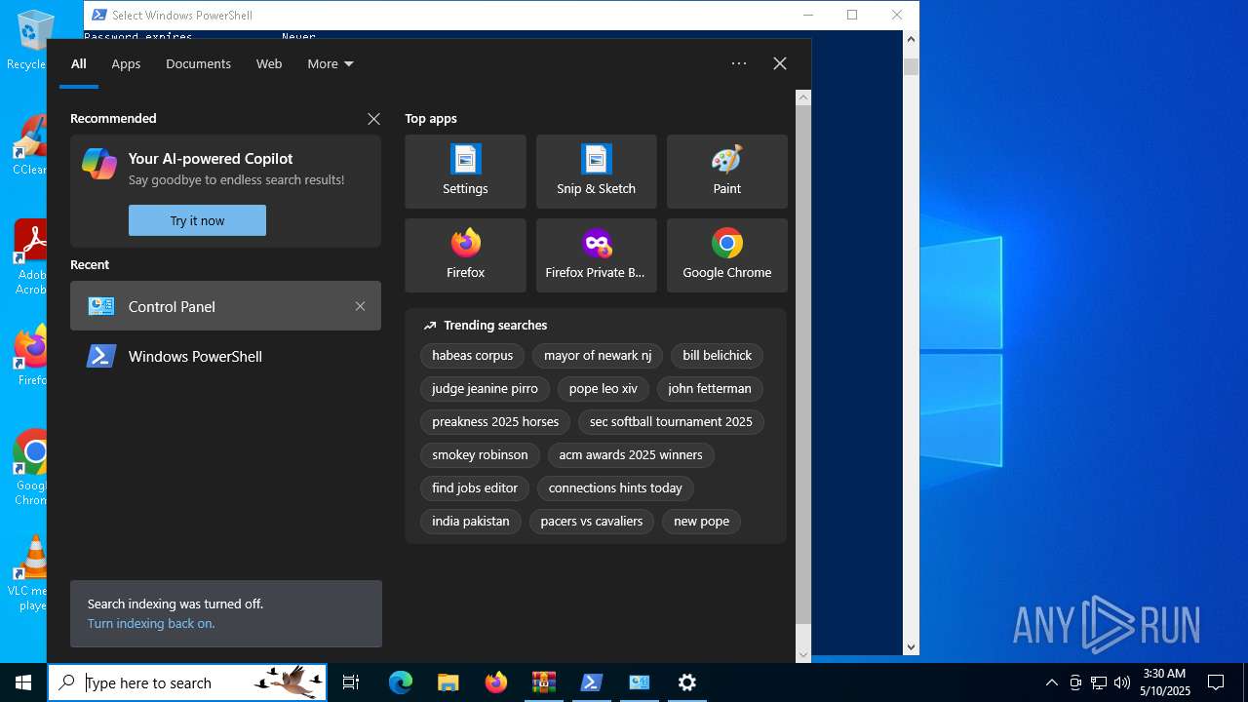Click the Copilot logo icon

tap(99, 164)
